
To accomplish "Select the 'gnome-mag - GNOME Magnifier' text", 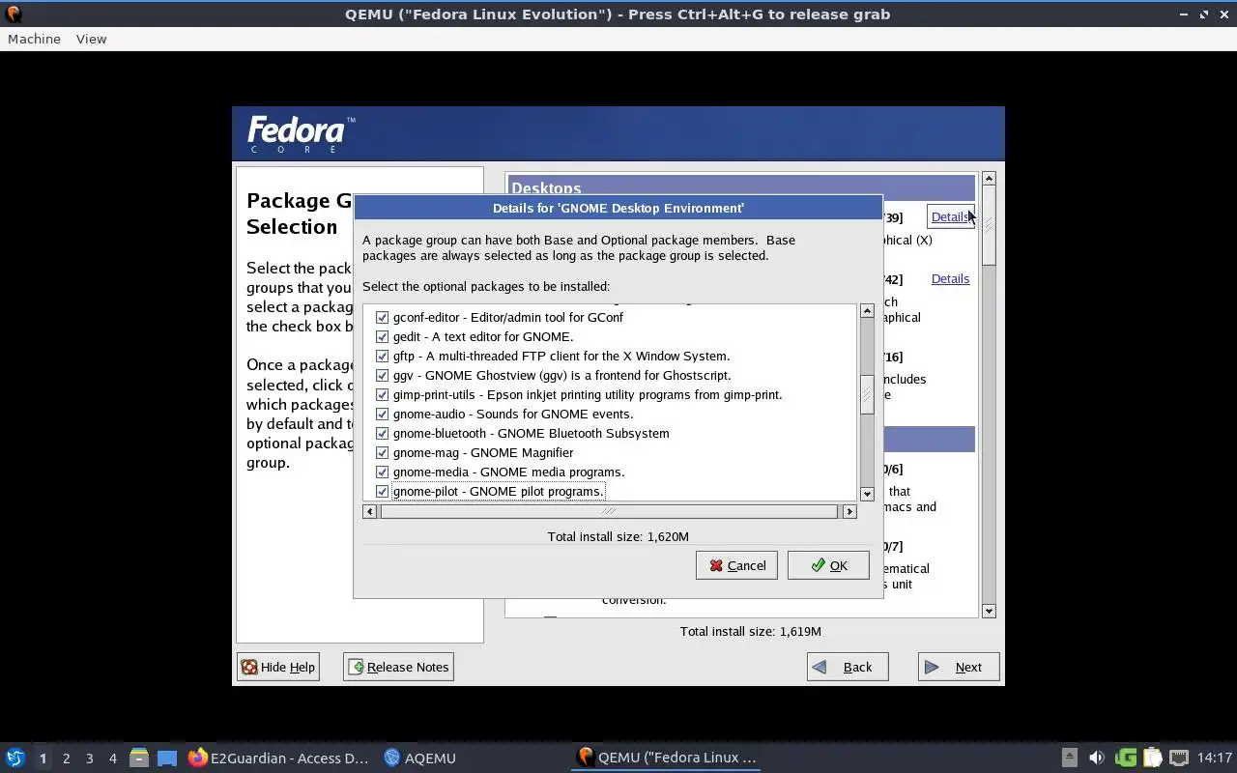I will (483, 452).
